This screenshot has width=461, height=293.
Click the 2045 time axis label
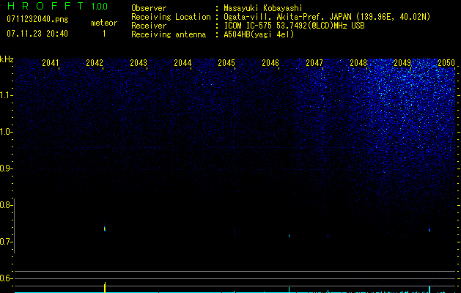226,63
